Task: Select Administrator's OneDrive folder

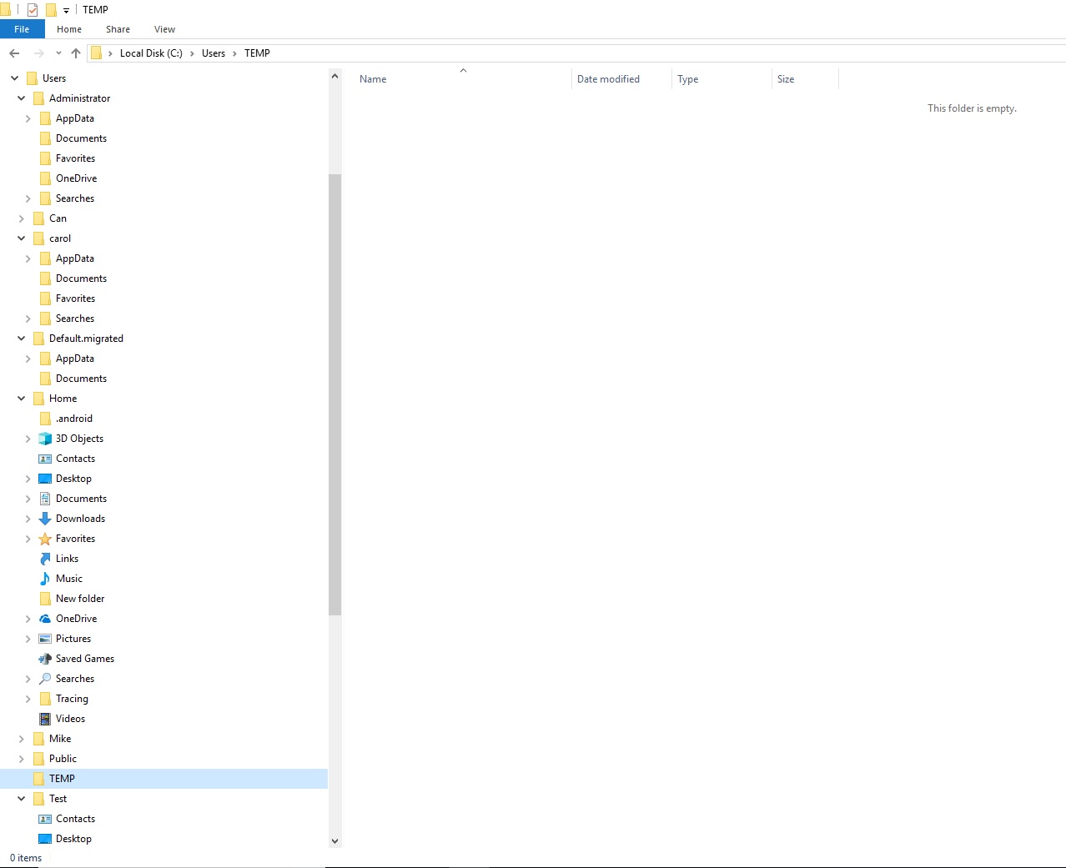Action: pos(76,178)
